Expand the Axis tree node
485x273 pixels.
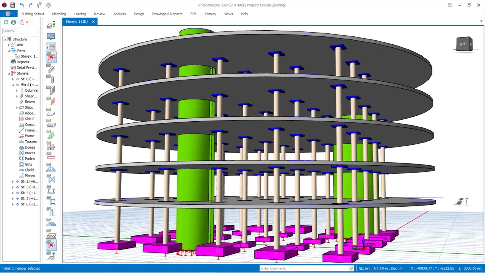[9, 45]
